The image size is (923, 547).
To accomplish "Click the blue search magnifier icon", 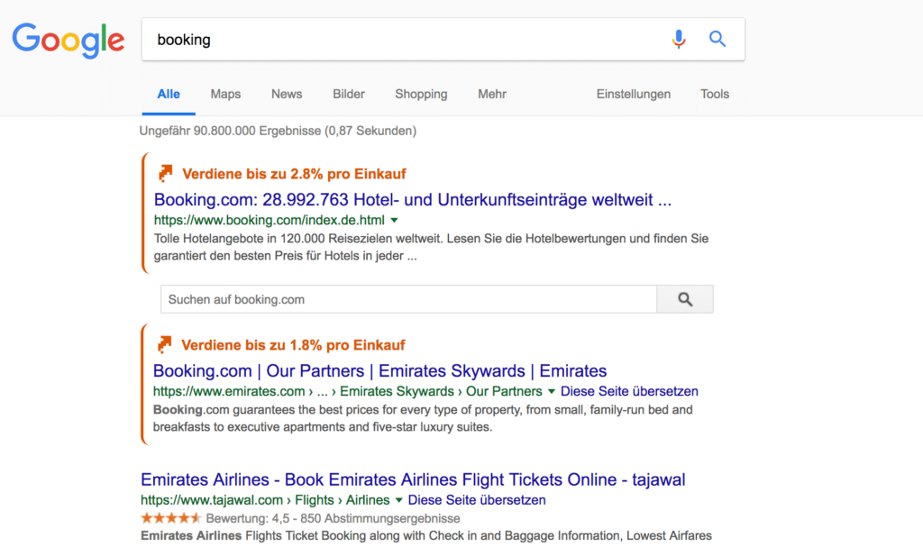I will (x=717, y=39).
